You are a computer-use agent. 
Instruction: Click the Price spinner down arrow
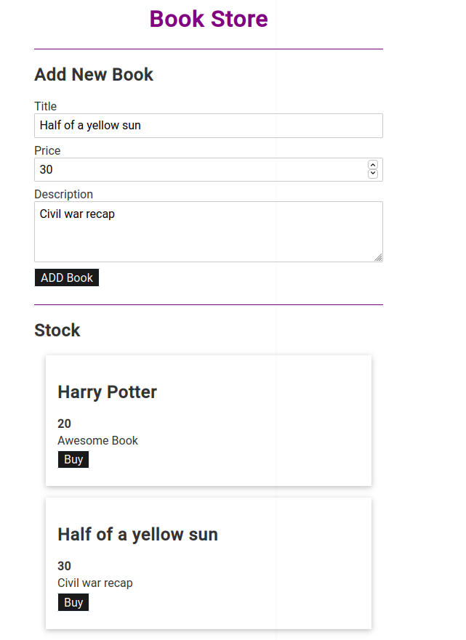pyautogui.click(x=373, y=174)
